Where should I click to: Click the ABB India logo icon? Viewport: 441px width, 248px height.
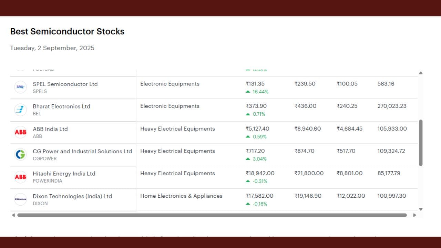point(21,132)
